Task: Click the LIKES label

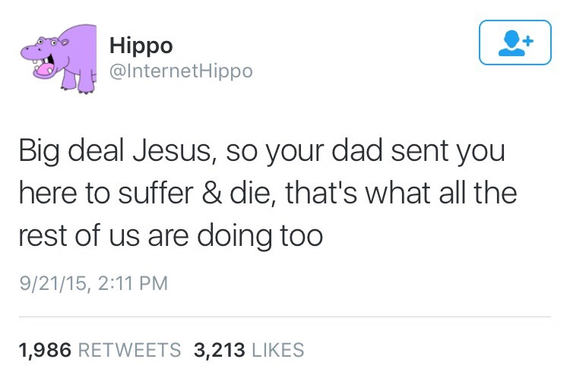Action: point(277,350)
